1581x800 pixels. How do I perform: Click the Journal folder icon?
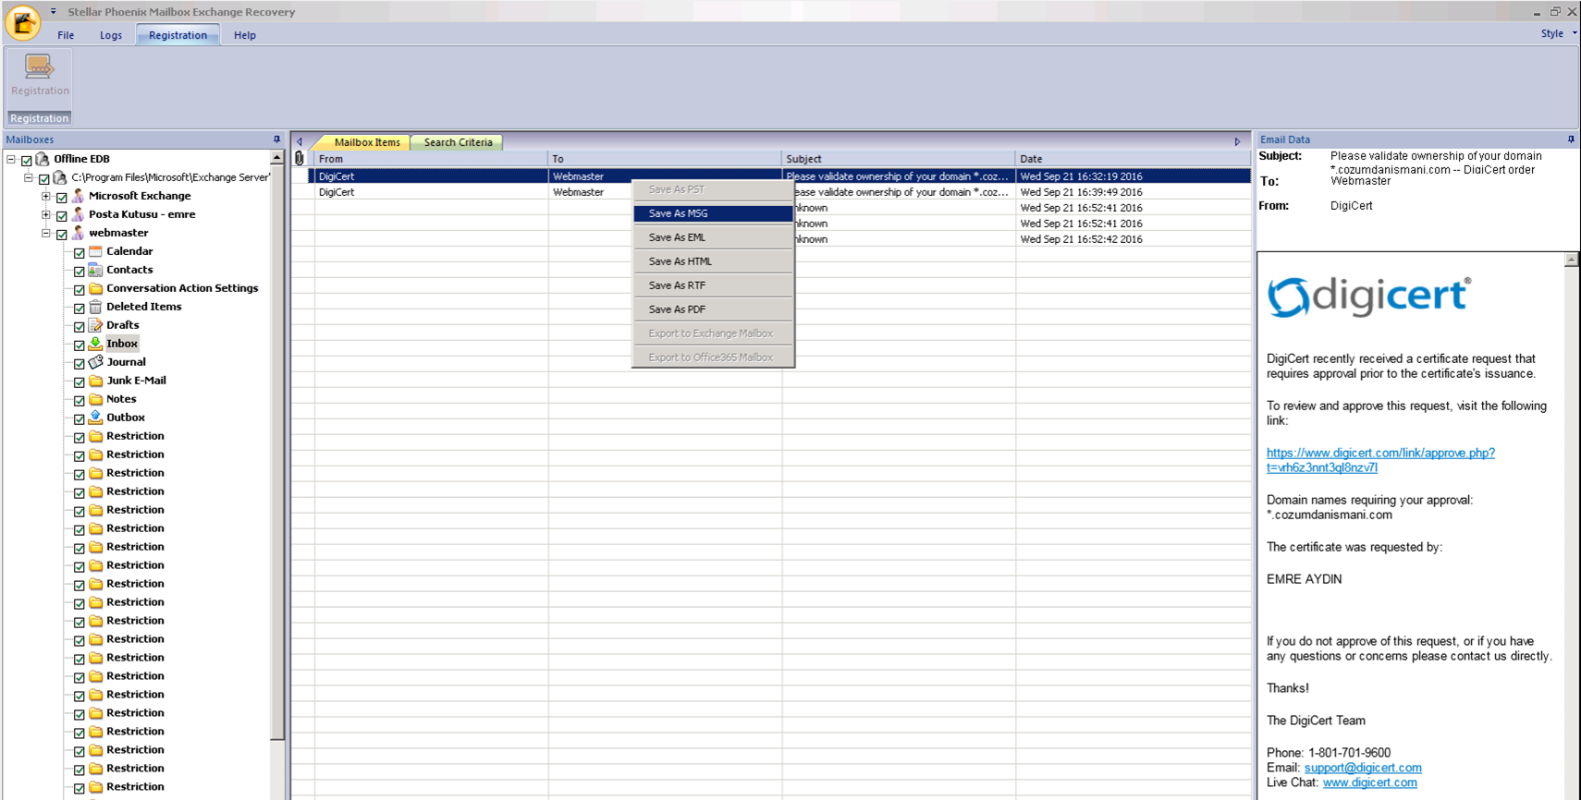(95, 362)
